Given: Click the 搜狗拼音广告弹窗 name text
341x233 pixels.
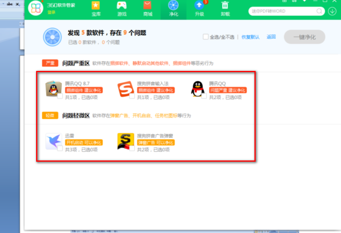Looking at the screenshot, I should pyautogui.click(x=155, y=136).
